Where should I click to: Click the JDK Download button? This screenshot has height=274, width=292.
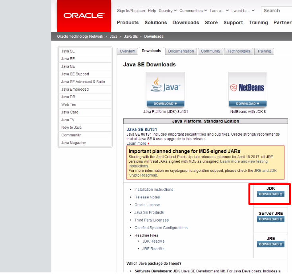[x=271, y=194]
